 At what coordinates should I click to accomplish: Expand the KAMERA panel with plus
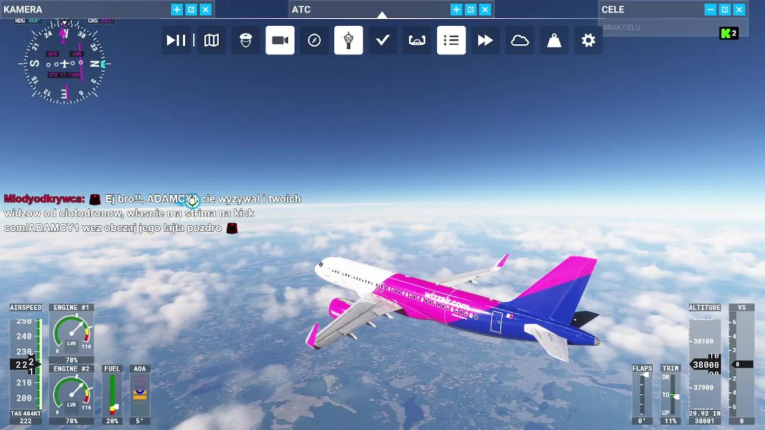(x=177, y=10)
